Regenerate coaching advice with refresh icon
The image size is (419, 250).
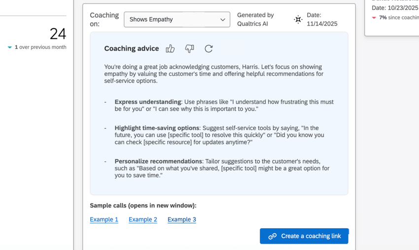[x=209, y=48]
